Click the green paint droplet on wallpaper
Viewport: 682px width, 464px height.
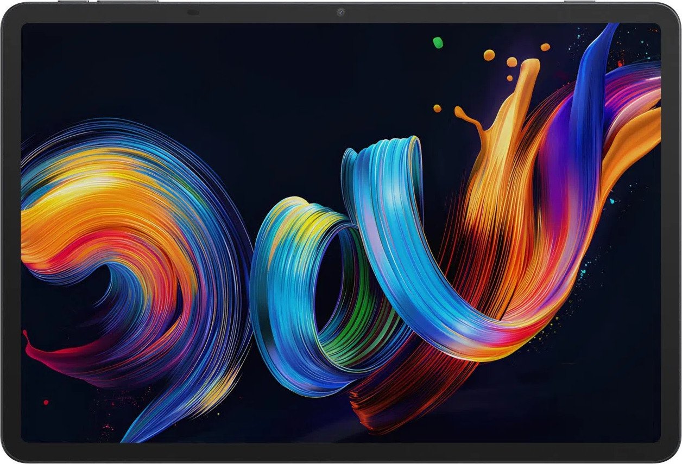pyautogui.click(x=438, y=42)
